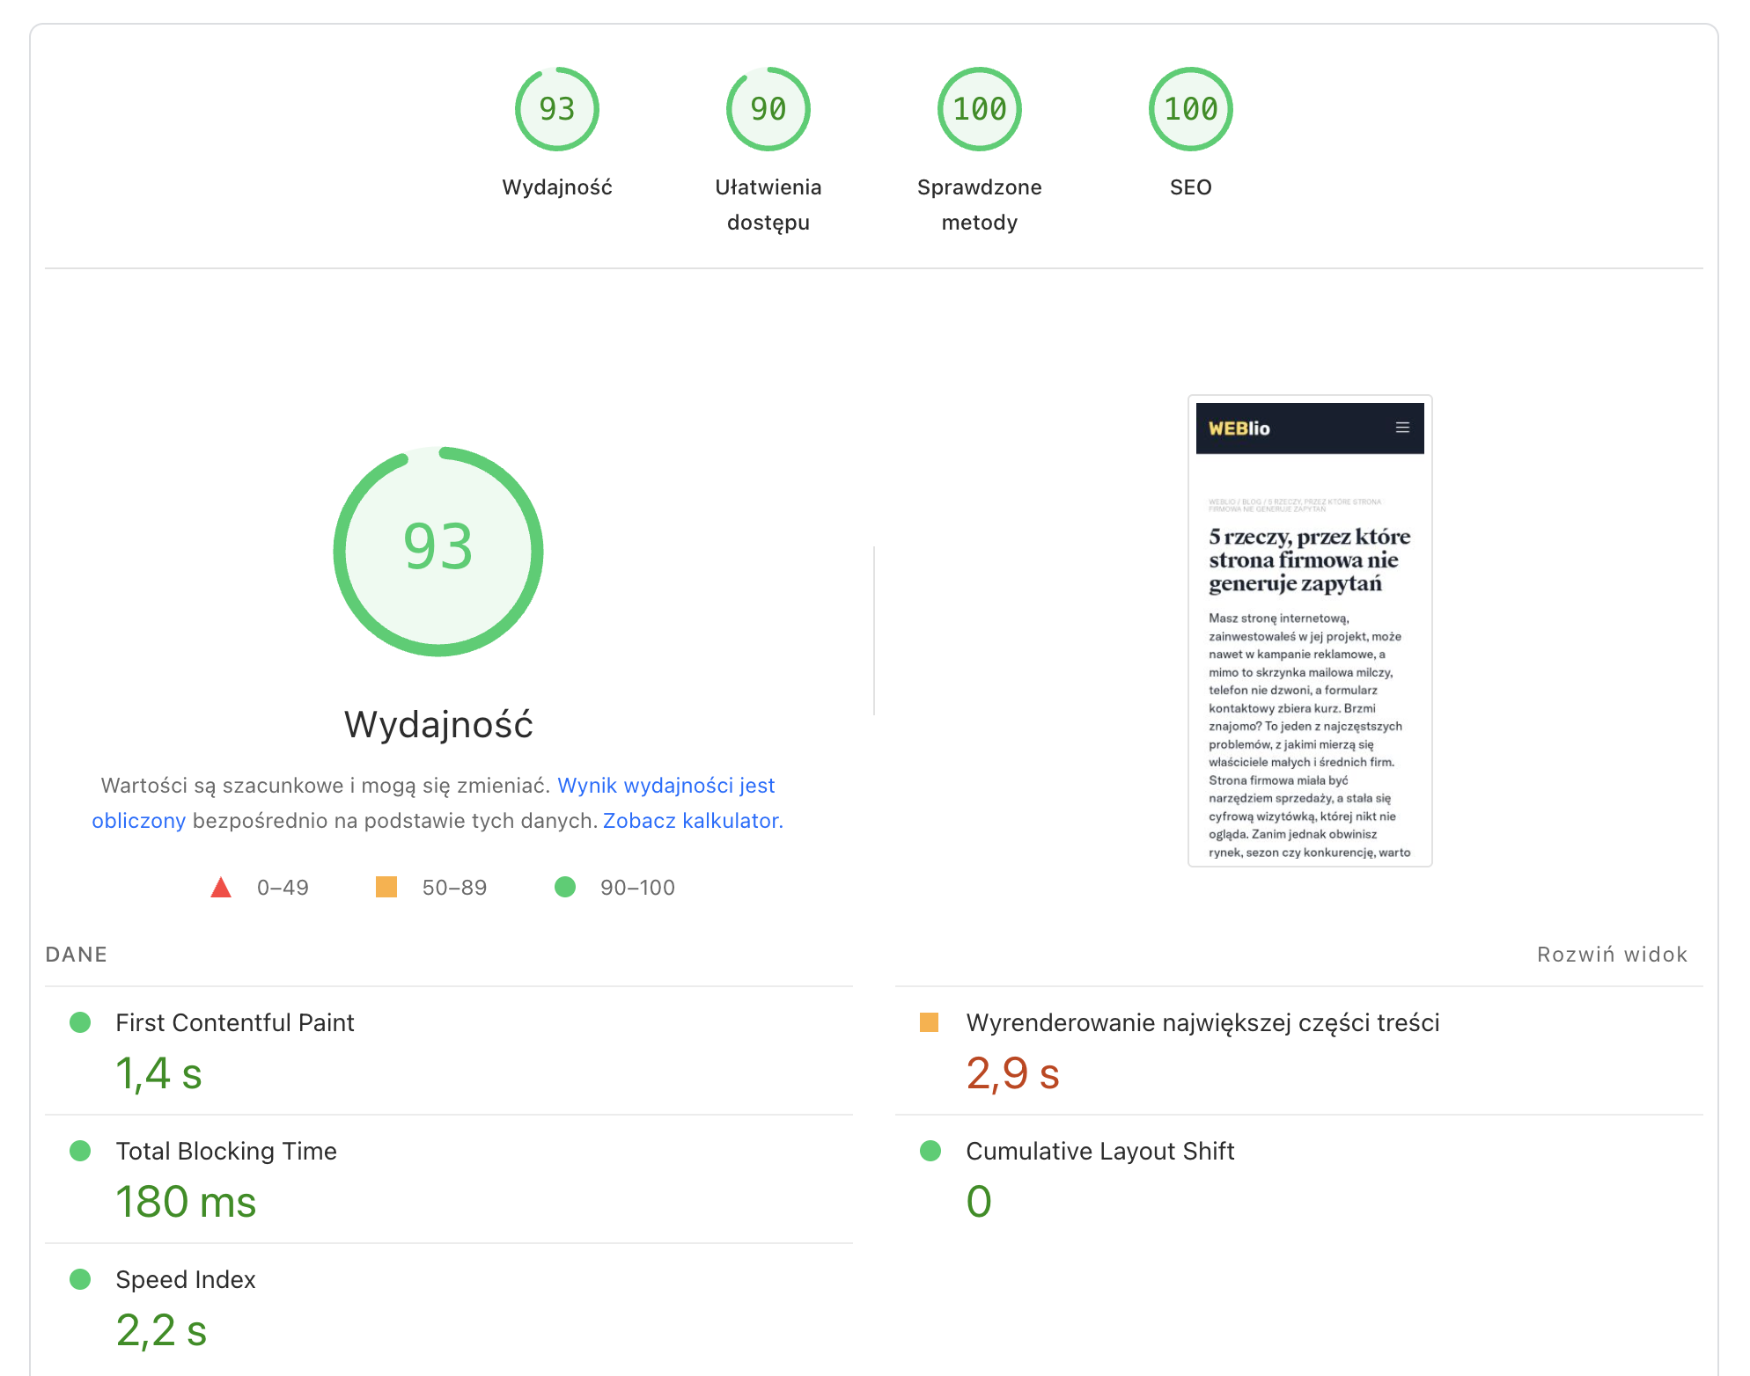Click the orange square beside Wyrenderowanie największej części
Viewport: 1750px width, 1376px height.
[929, 1022]
